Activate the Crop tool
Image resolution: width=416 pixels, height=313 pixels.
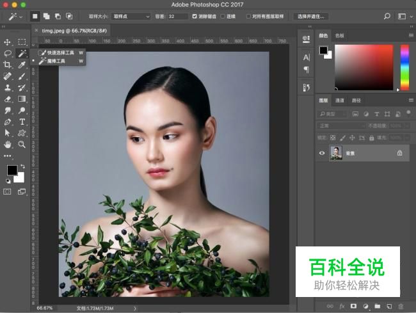click(8, 65)
